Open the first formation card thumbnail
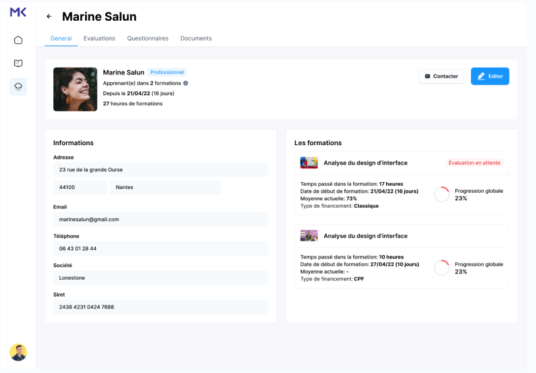This screenshot has width=536, height=373. [309, 163]
